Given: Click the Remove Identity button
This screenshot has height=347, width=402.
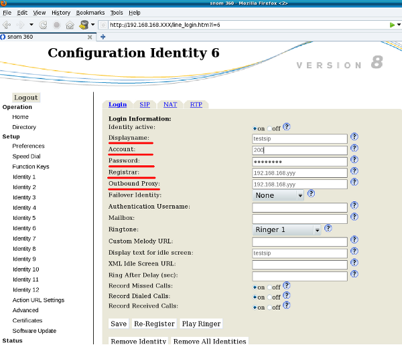Looking at the screenshot, I should (x=139, y=341).
